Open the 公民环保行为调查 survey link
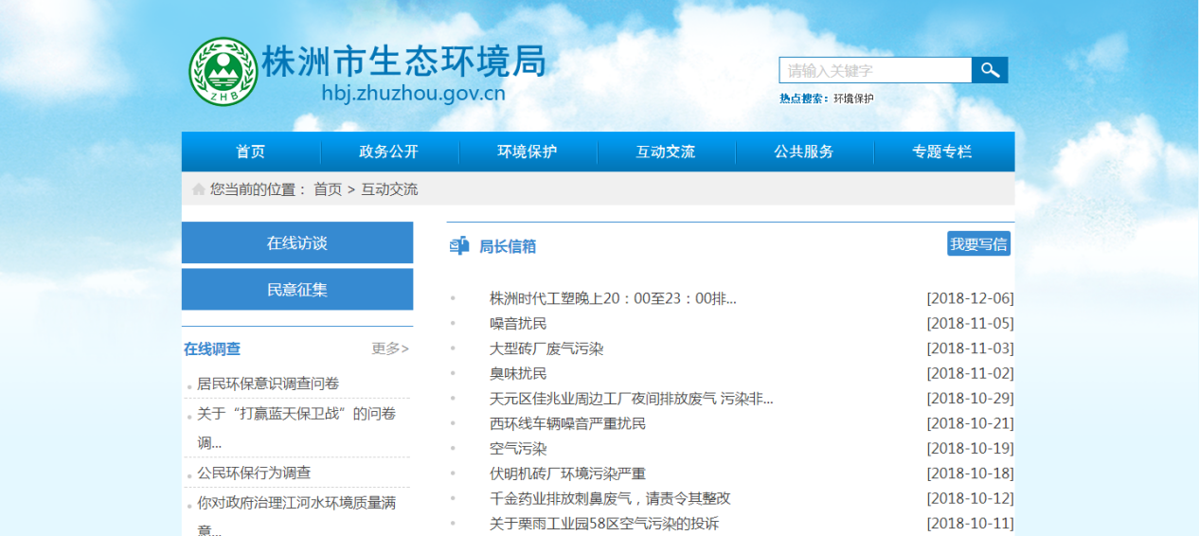 254,473
